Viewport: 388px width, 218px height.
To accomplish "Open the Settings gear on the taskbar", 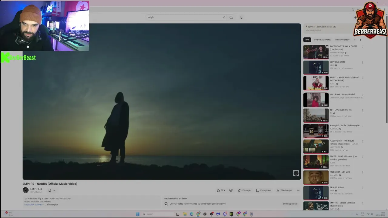I will pos(251,214).
